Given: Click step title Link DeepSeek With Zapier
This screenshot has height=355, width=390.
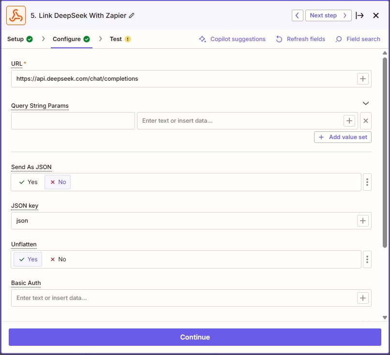Looking at the screenshot, I should 83,15.
